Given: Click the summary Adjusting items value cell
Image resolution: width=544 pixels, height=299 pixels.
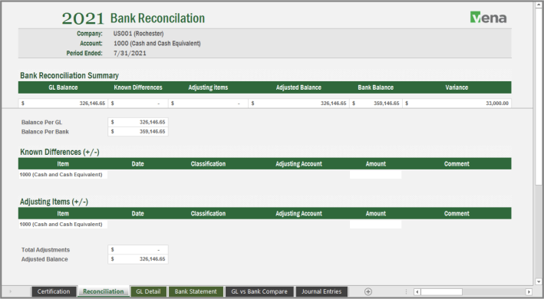Looking at the screenshot, I should coord(208,103).
